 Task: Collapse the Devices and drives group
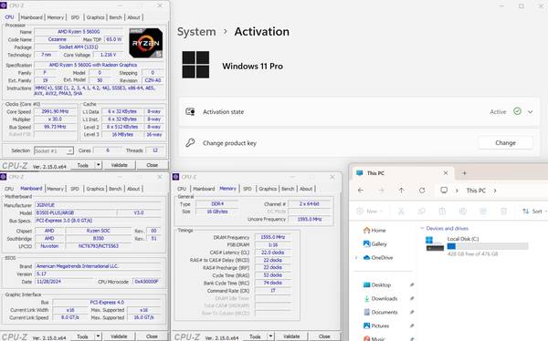(422, 228)
